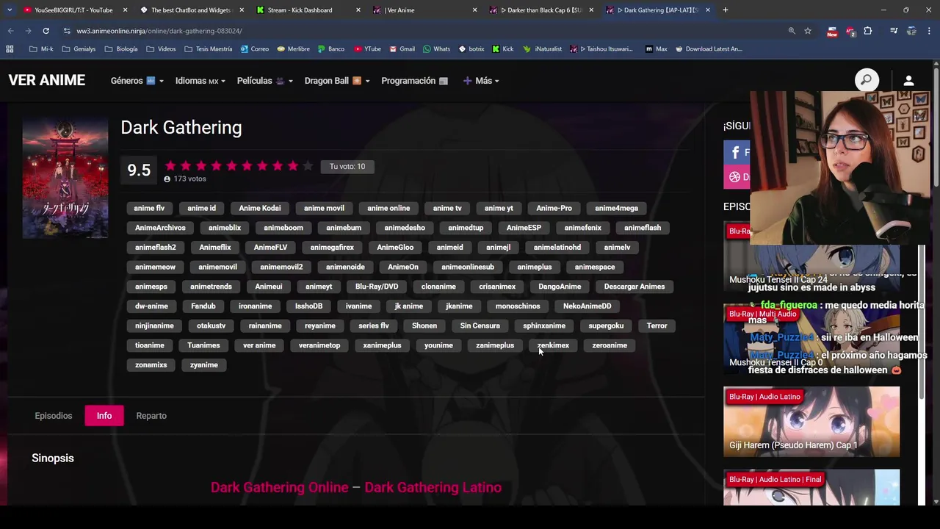Open the Dark Gathering Latino link
Viewport: 940px width, 529px height.
tap(433, 488)
